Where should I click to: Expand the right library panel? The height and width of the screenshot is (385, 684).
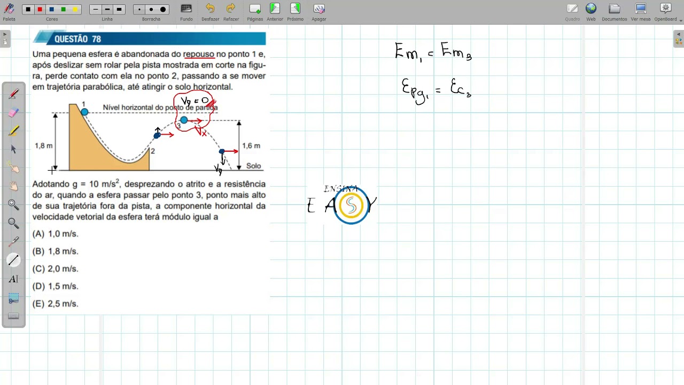click(679, 38)
